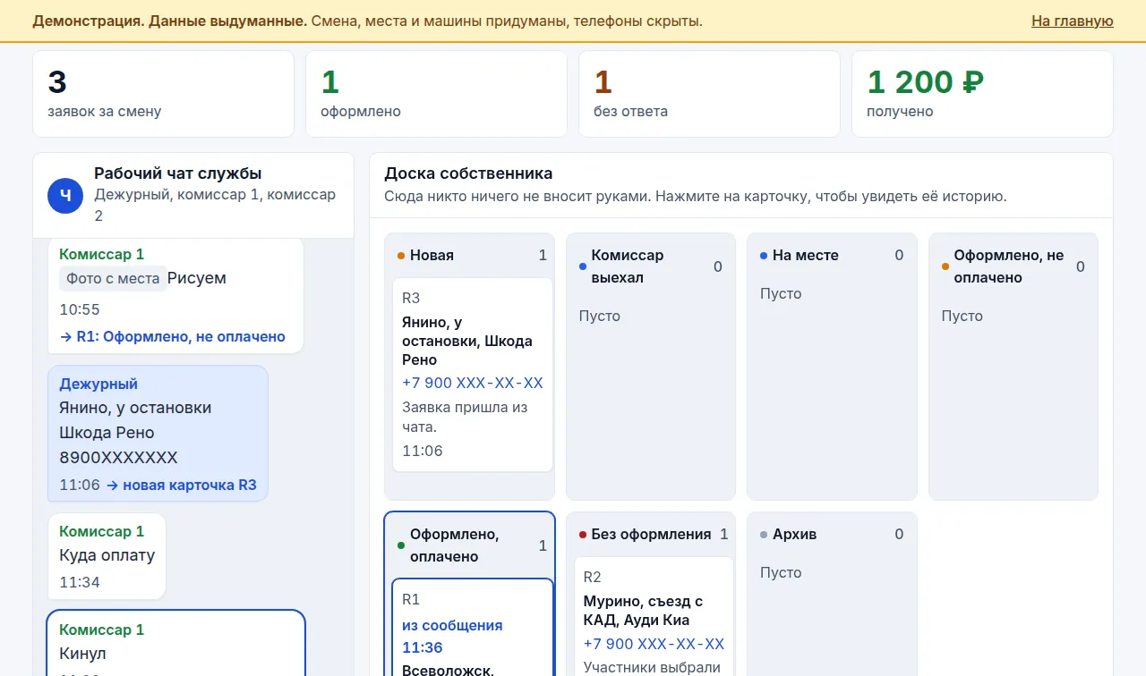Click the 'Кинул' chat message

point(175,643)
